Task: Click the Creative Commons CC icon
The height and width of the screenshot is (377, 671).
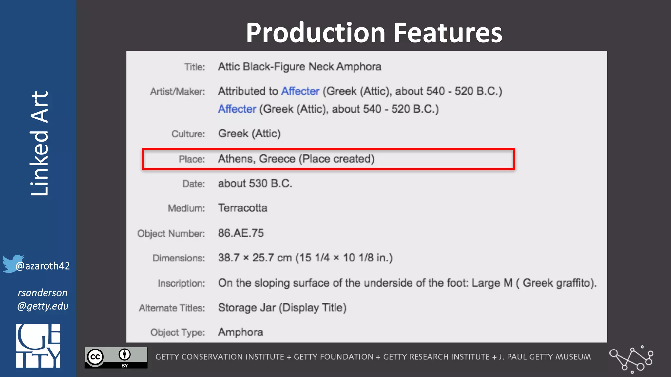Action: [95, 357]
